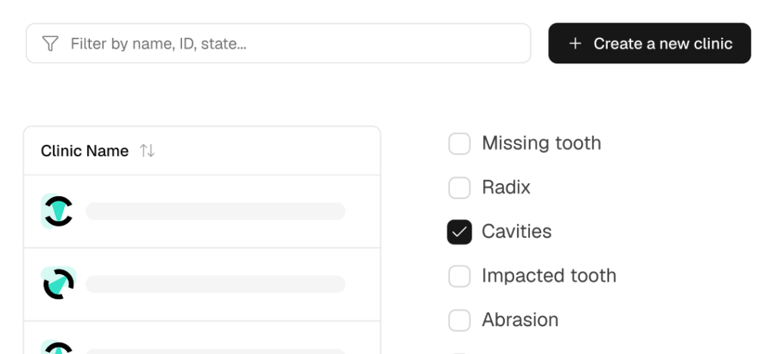
Task: Select the first clinic's logo icon
Action: [57, 211]
